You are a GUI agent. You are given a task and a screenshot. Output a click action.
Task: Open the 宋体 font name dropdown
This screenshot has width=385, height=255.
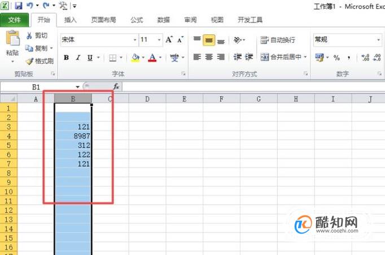pos(135,39)
